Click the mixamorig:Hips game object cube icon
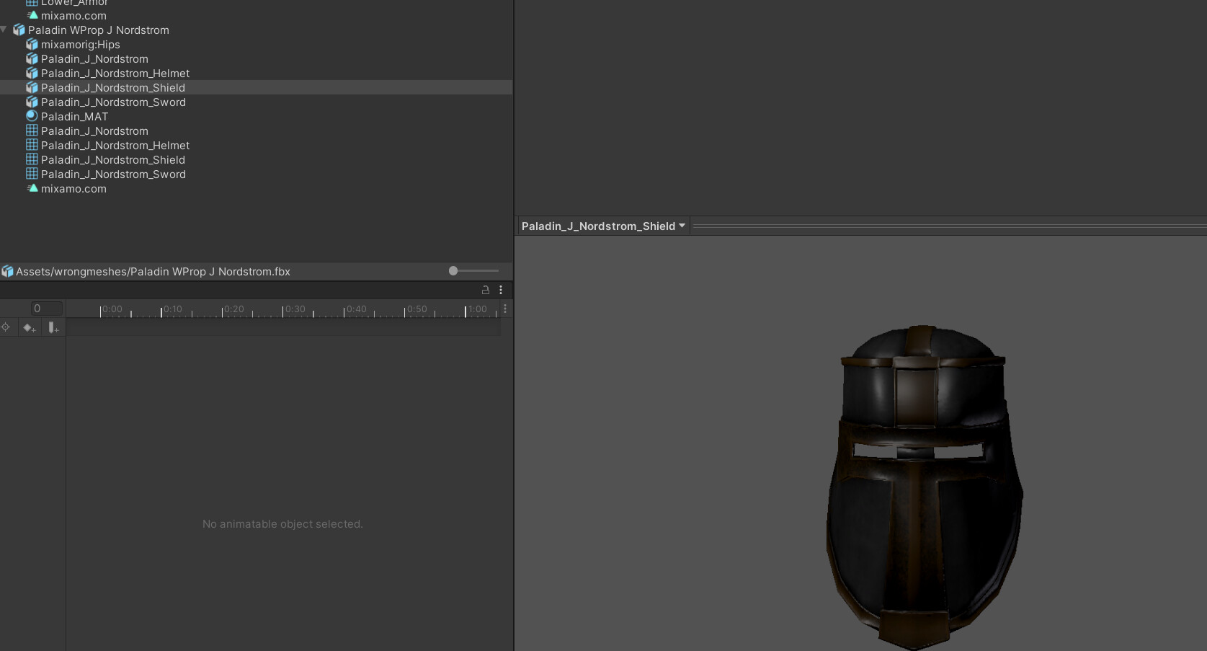This screenshot has height=651, width=1207. click(32, 44)
